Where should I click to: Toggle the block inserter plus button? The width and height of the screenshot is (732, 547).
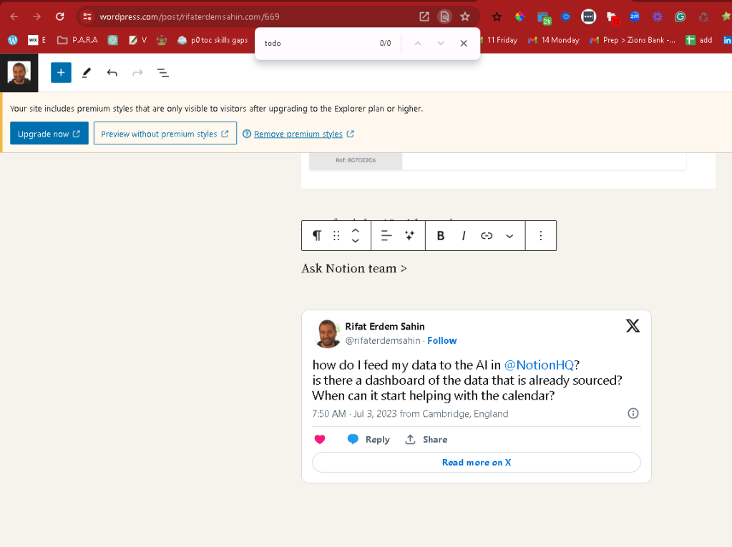(x=61, y=73)
